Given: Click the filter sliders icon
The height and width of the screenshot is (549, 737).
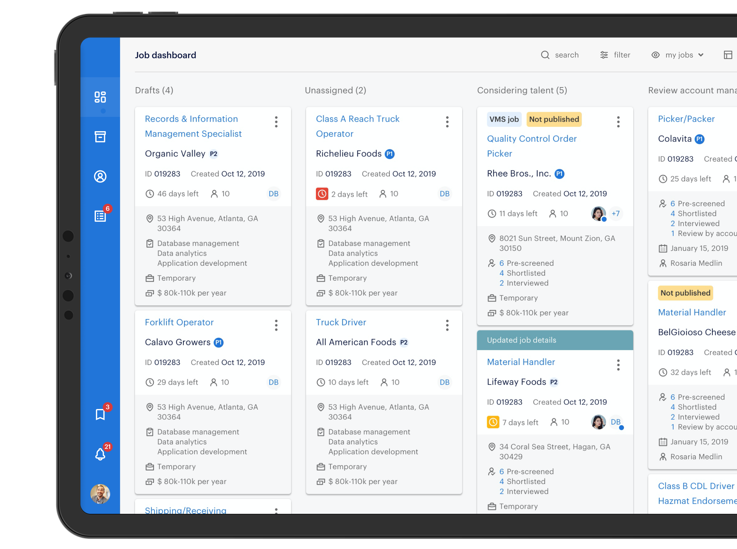Looking at the screenshot, I should coord(604,55).
